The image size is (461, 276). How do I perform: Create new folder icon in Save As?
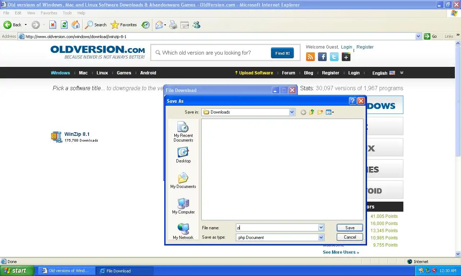(x=320, y=112)
